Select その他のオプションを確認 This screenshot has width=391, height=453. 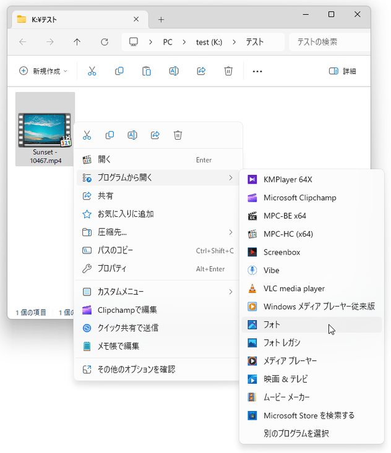158,370
